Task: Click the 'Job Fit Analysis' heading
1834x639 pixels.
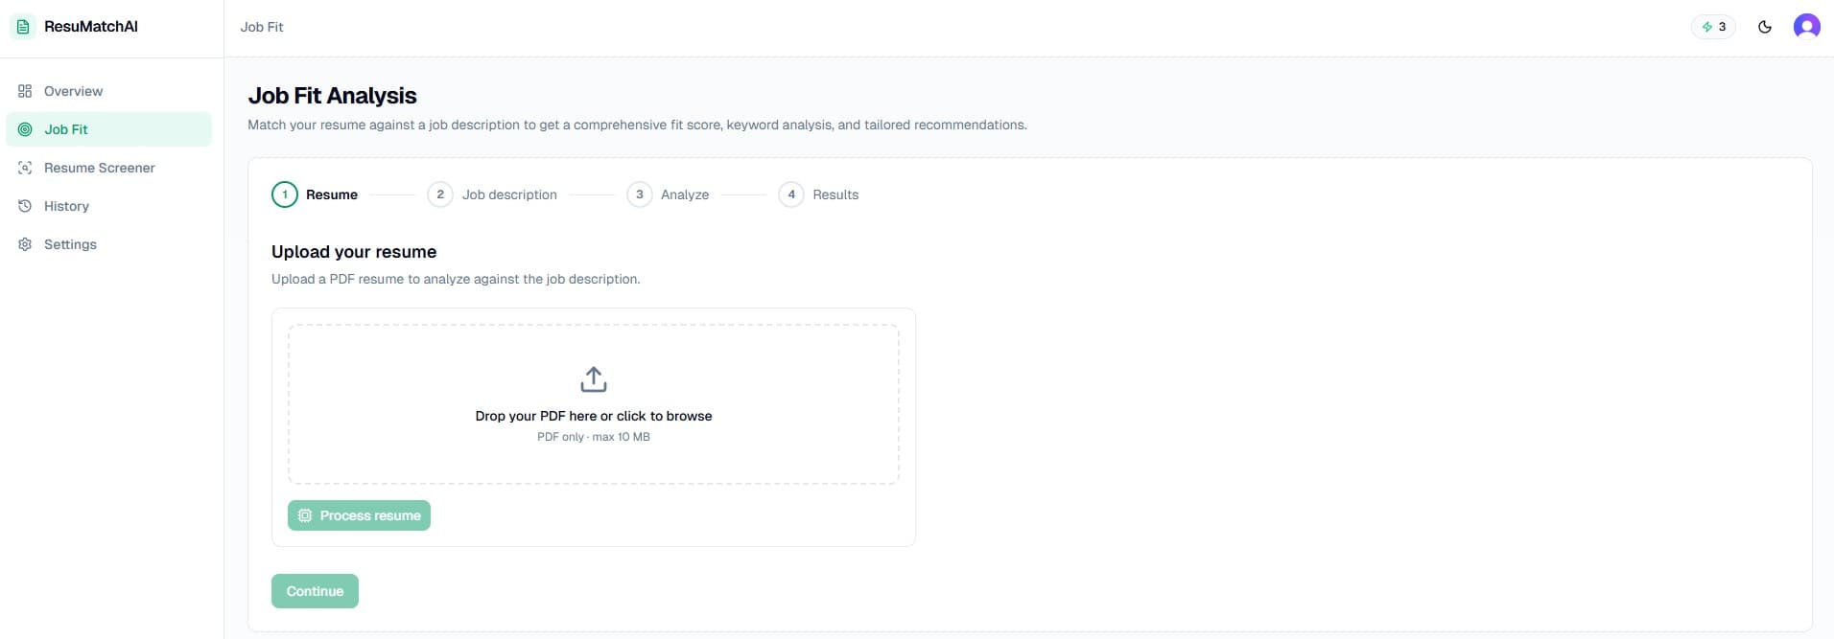Action: [332, 96]
